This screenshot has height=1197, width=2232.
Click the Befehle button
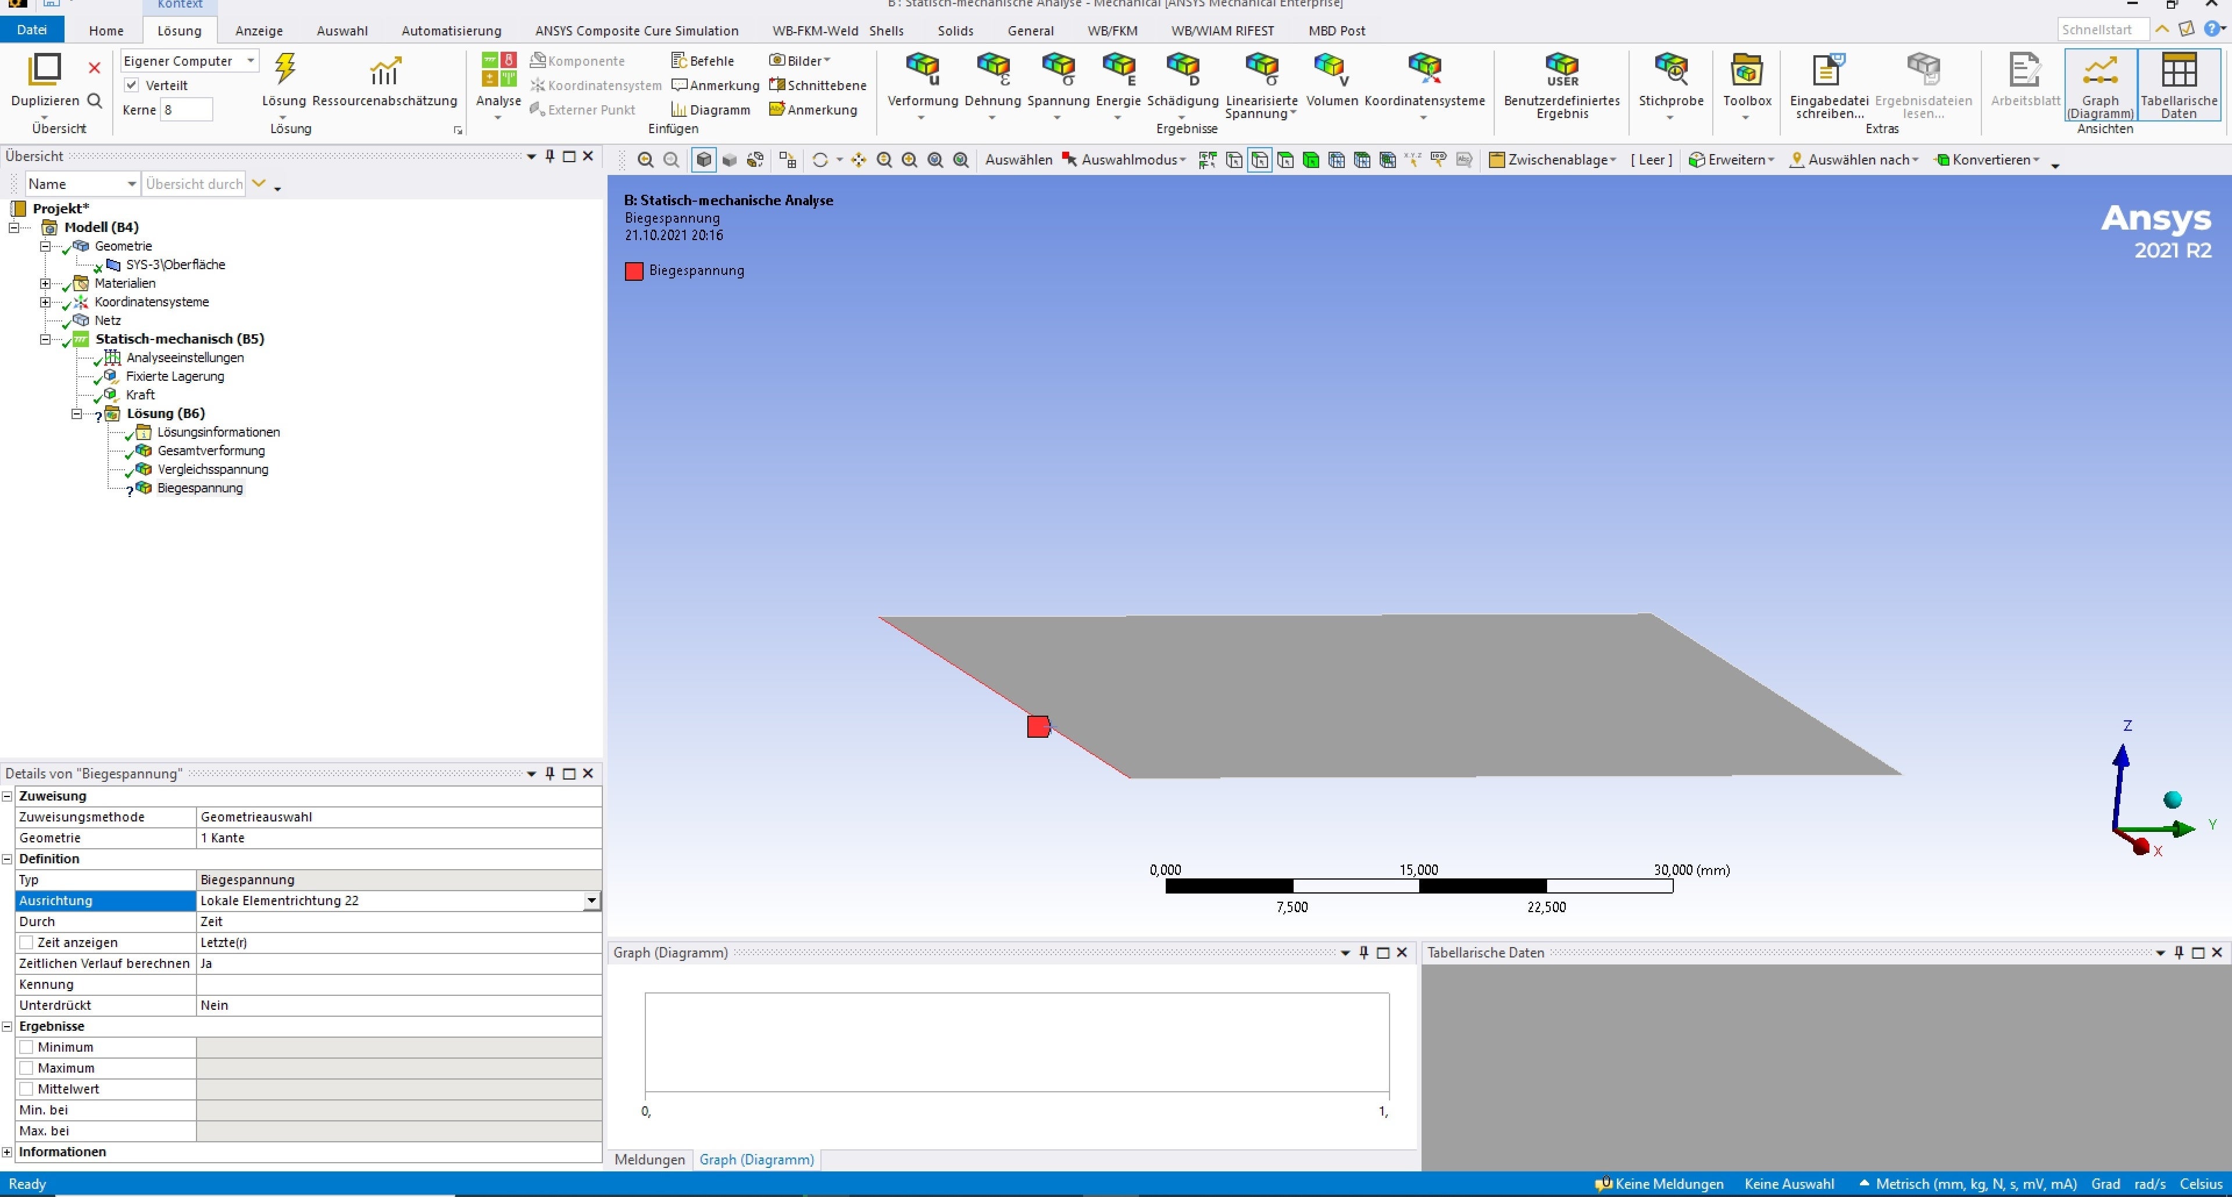703,60
